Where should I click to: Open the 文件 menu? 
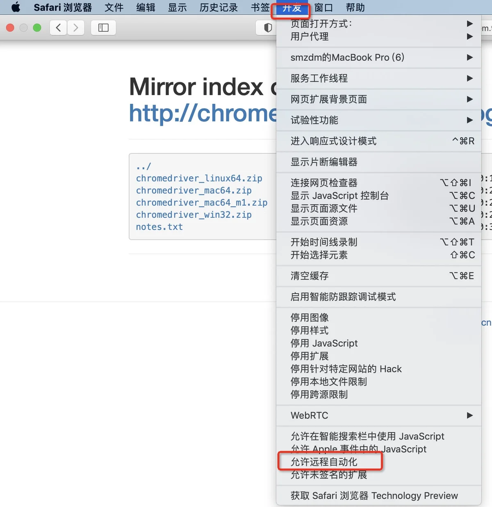click(114, 7)
